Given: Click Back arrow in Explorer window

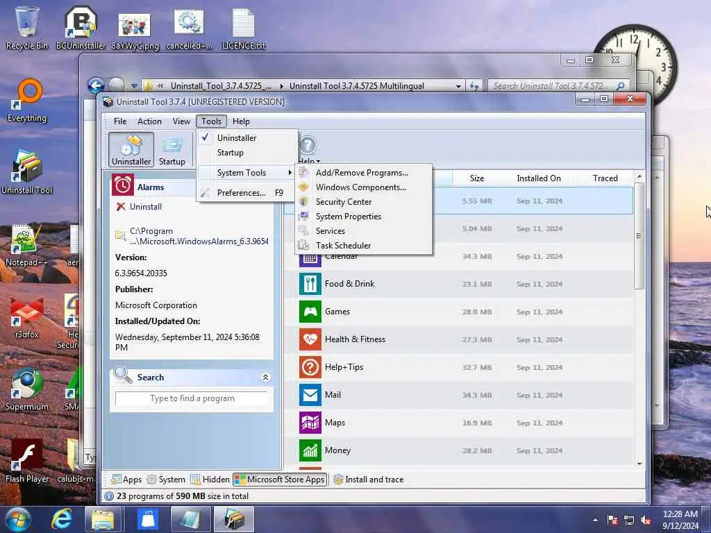Looking at the screenshot, I should tap(96, 85).
